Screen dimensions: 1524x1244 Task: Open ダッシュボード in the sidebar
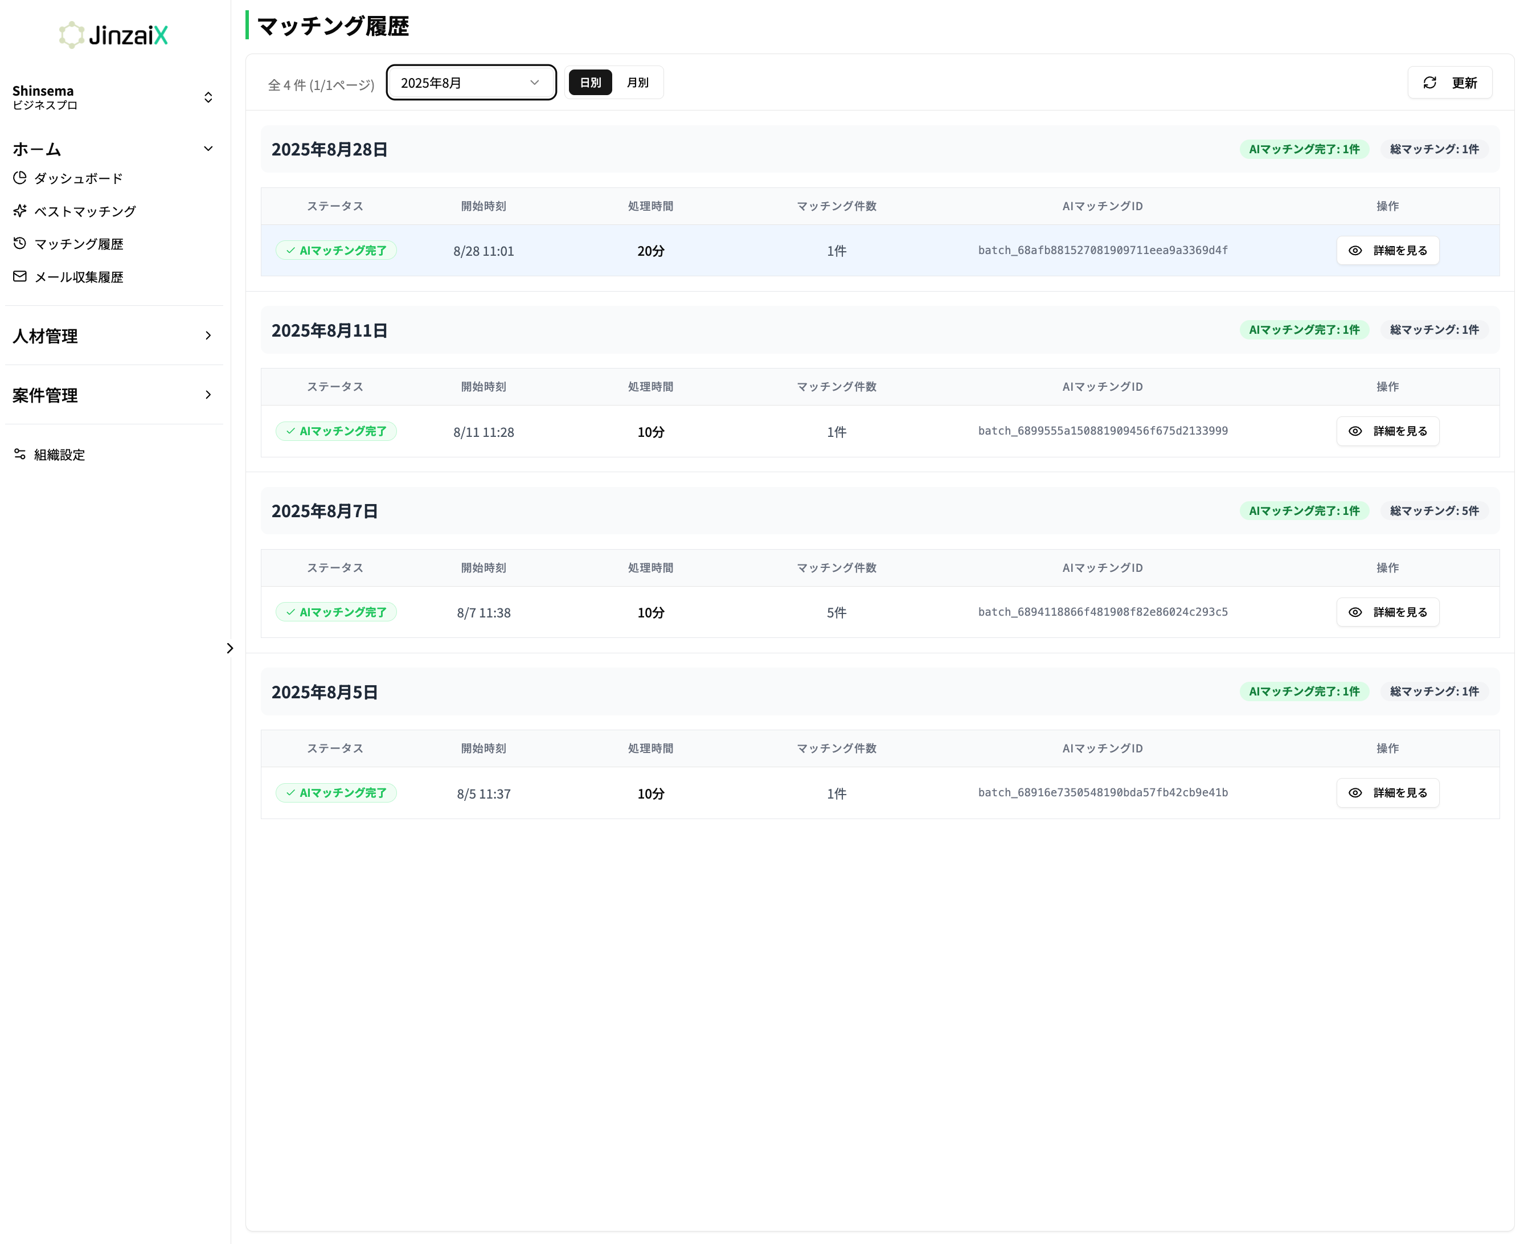(78, 178)
